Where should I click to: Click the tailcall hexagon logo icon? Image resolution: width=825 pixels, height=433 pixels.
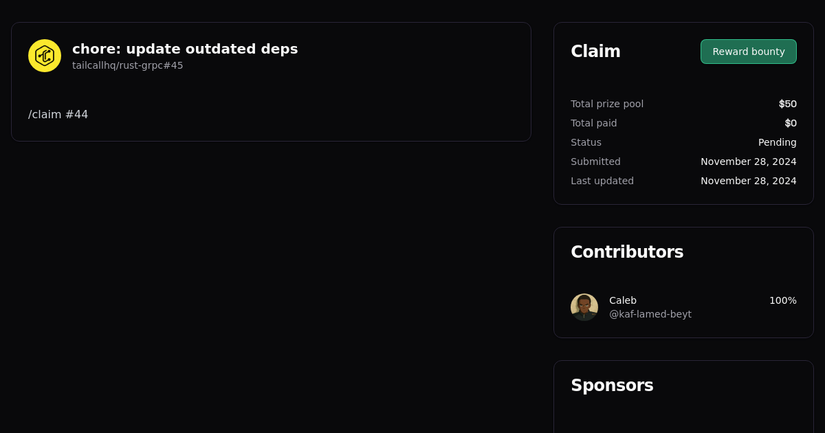point(44,56)
